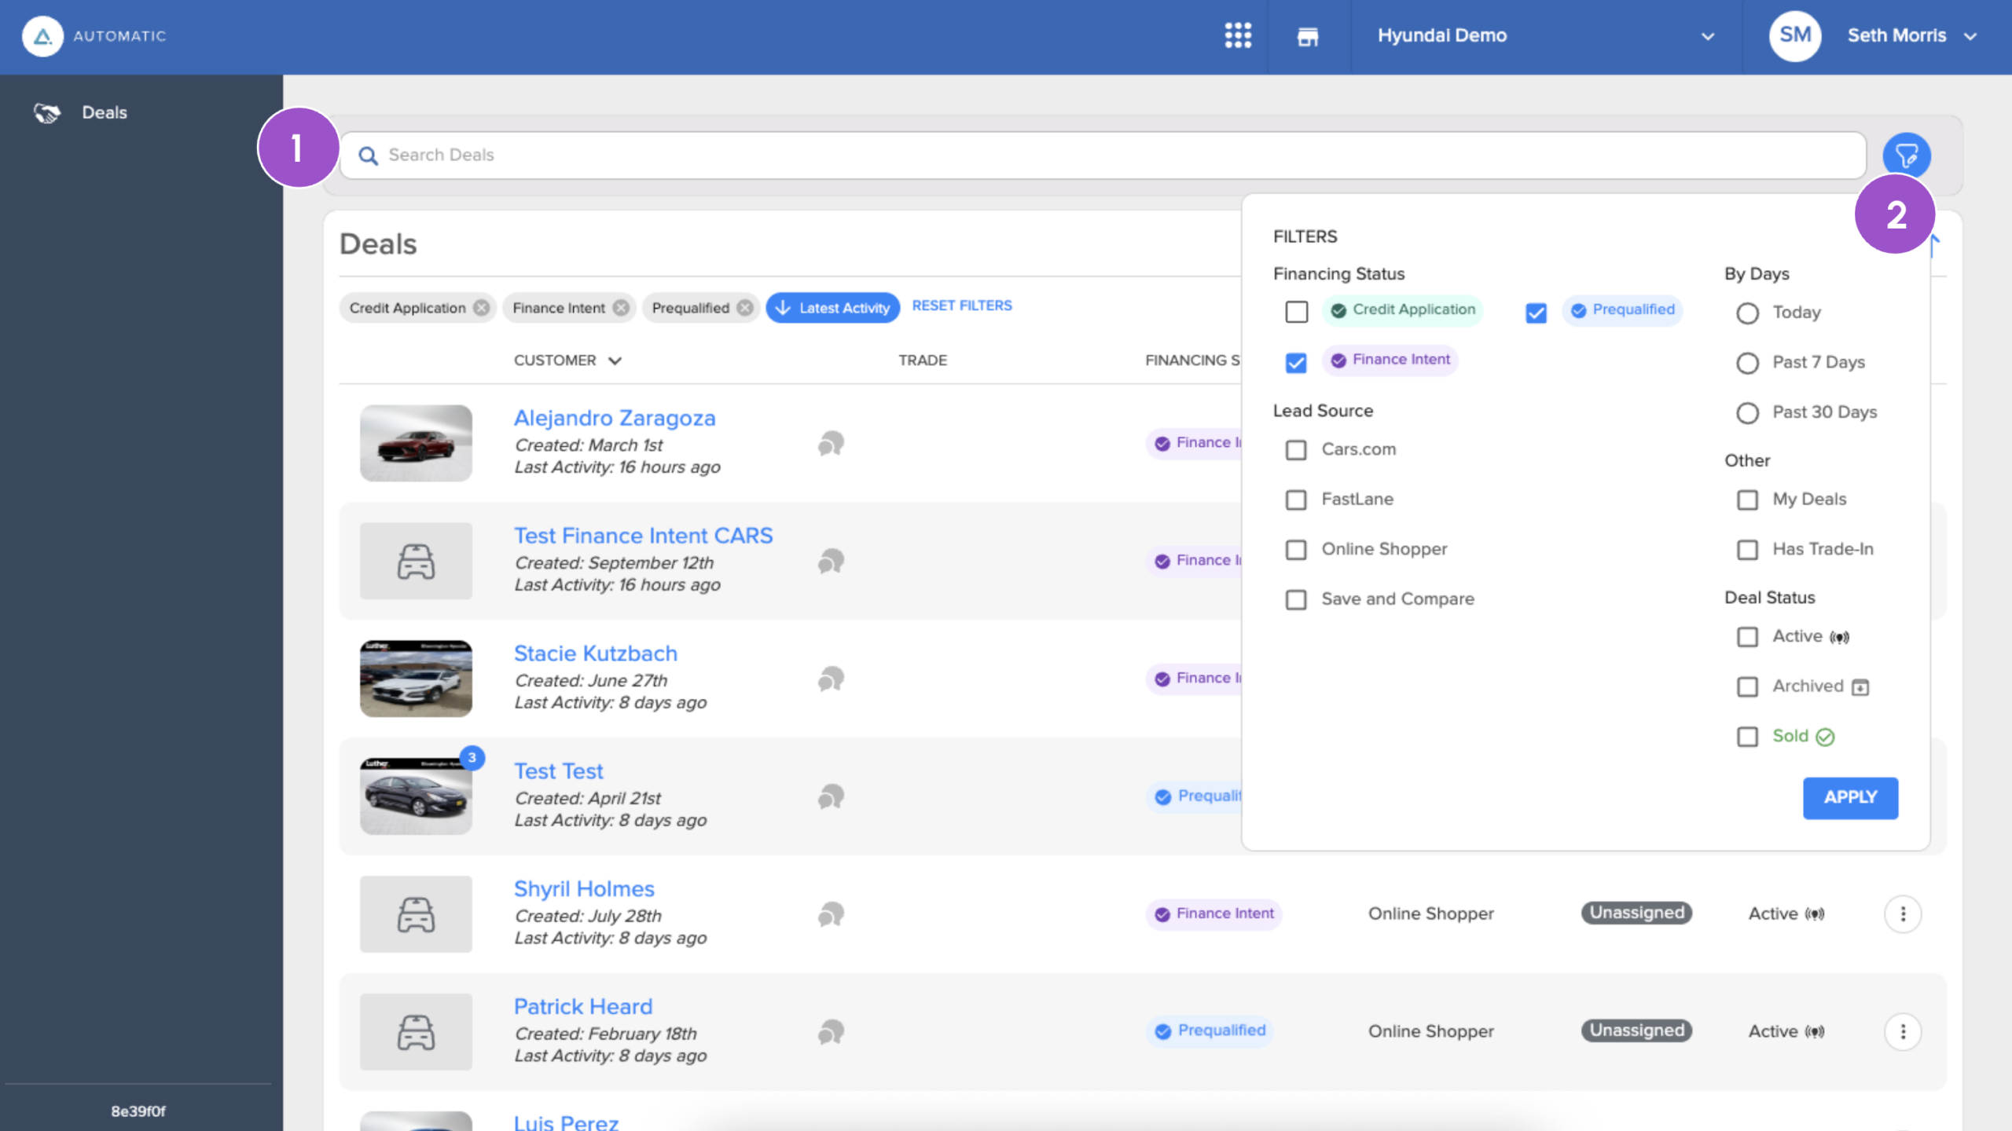This screenshot has width=2012, height=1131.
Task: Click the SM user avatar
Action: [1795, 35]
